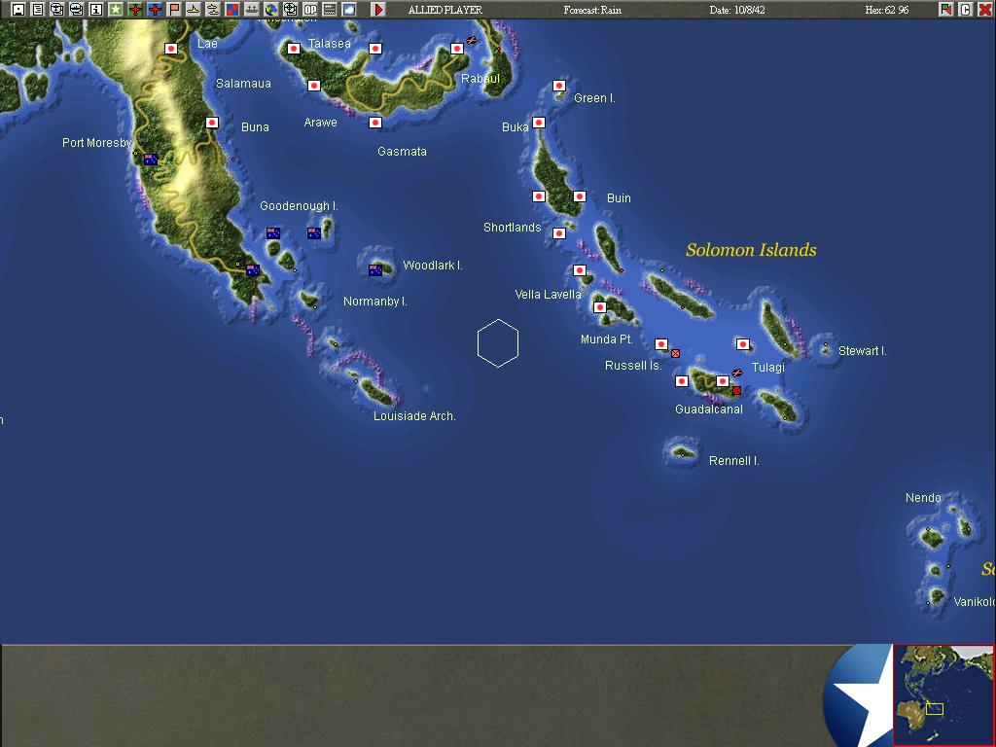This screenshot has width=996, height=747.
Task: Select the Japanese flag above Vella Lavella
Action: (580, 270)
